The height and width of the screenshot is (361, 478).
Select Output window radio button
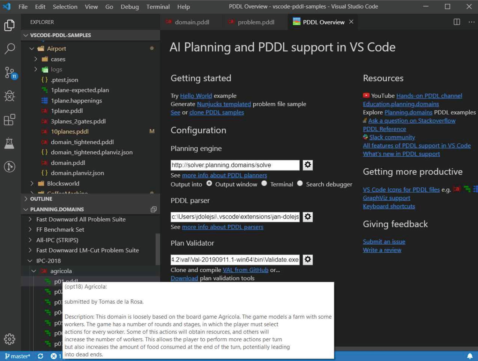point(209,183)
